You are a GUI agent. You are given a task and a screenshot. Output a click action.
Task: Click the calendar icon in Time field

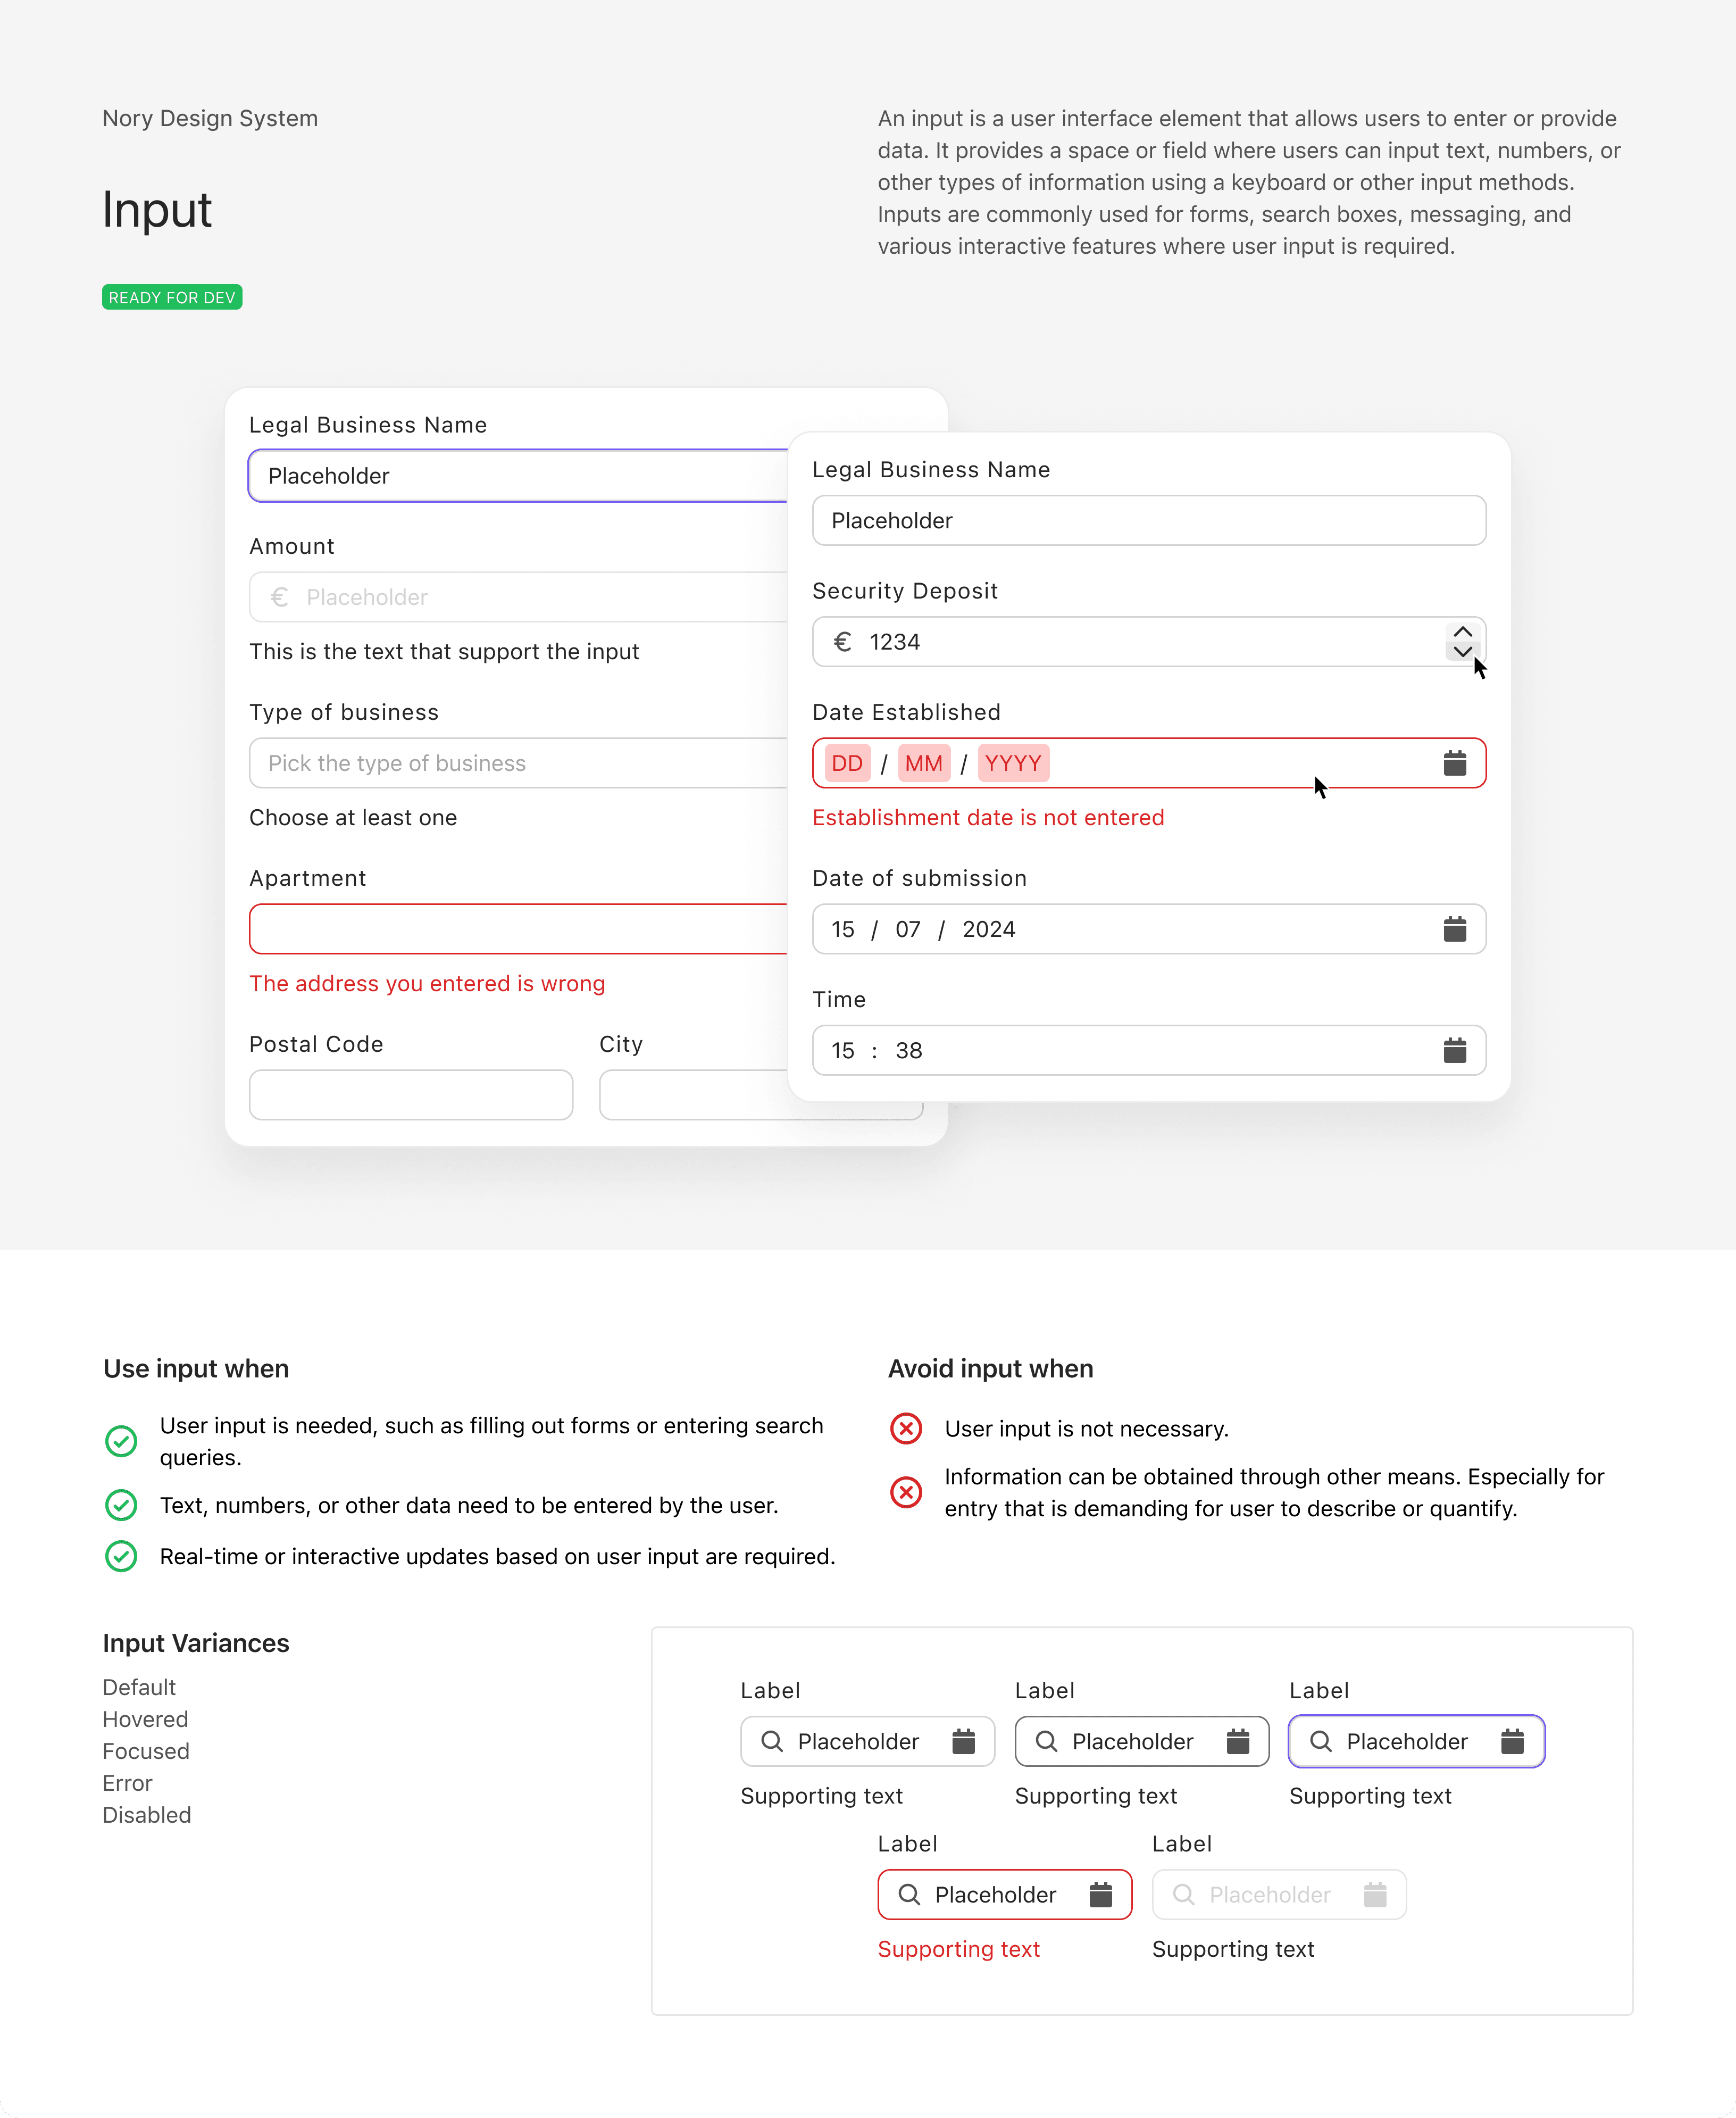click(1454, 1051)
